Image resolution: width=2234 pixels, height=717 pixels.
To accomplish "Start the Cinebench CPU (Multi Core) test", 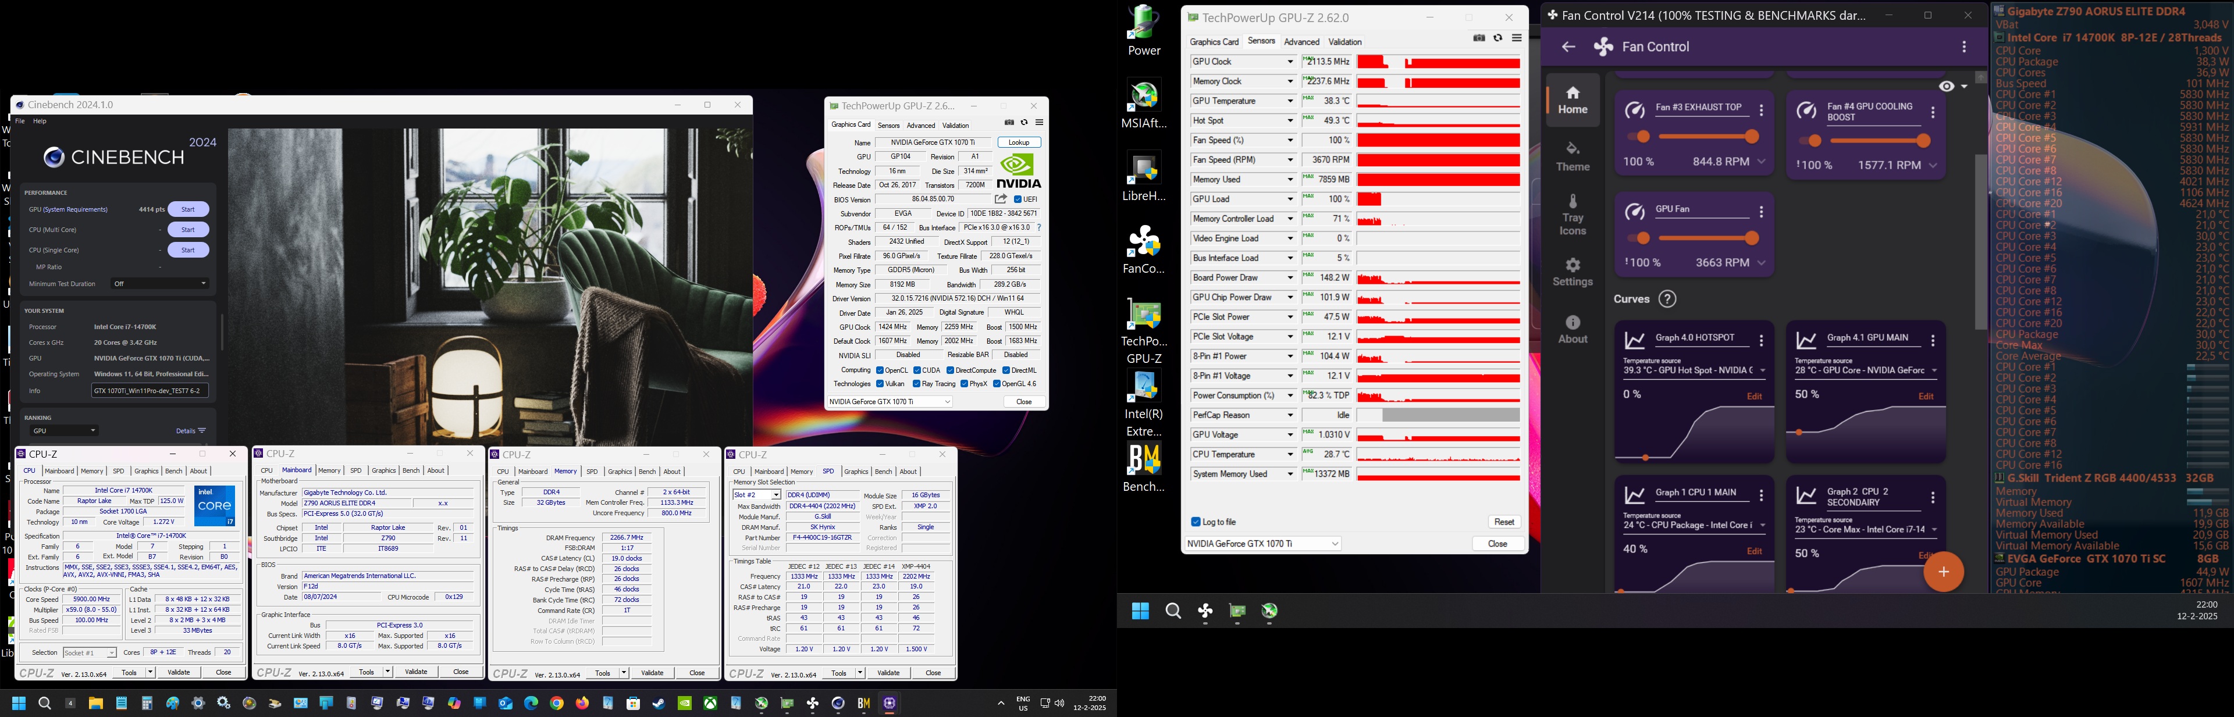I will point(188,230).
